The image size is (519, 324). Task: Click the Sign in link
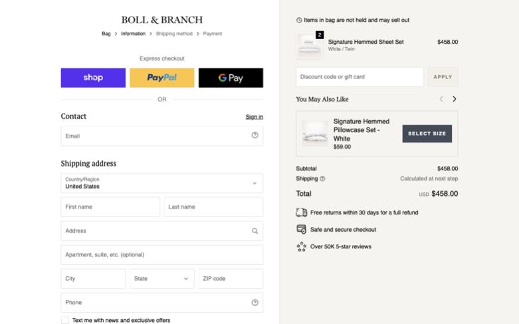[x=255, y=117]
